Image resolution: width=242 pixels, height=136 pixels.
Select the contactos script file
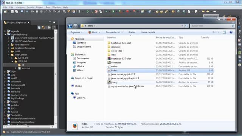(x=116, y=63)
